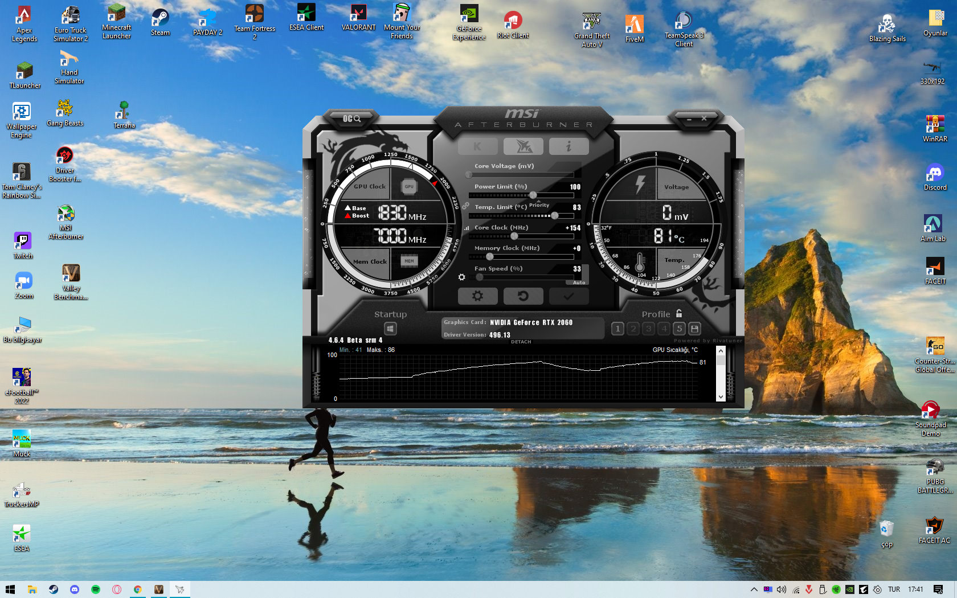Open fan settings gear beside Fan Speed
The width and height of the screenshot is (957, 598).
click(x=462, y=277)
